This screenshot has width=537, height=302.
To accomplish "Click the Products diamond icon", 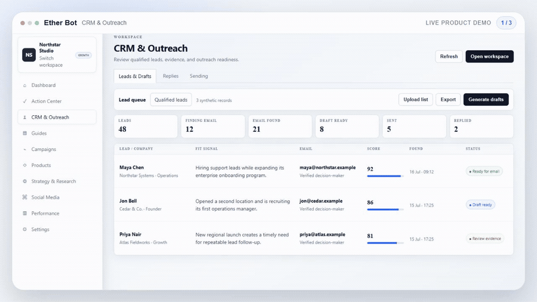I will click(x=24, y=165).
